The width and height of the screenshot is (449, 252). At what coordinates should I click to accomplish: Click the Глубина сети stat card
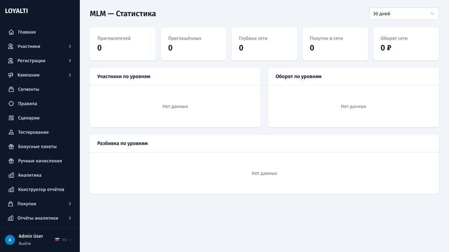[x=264, y=44]
